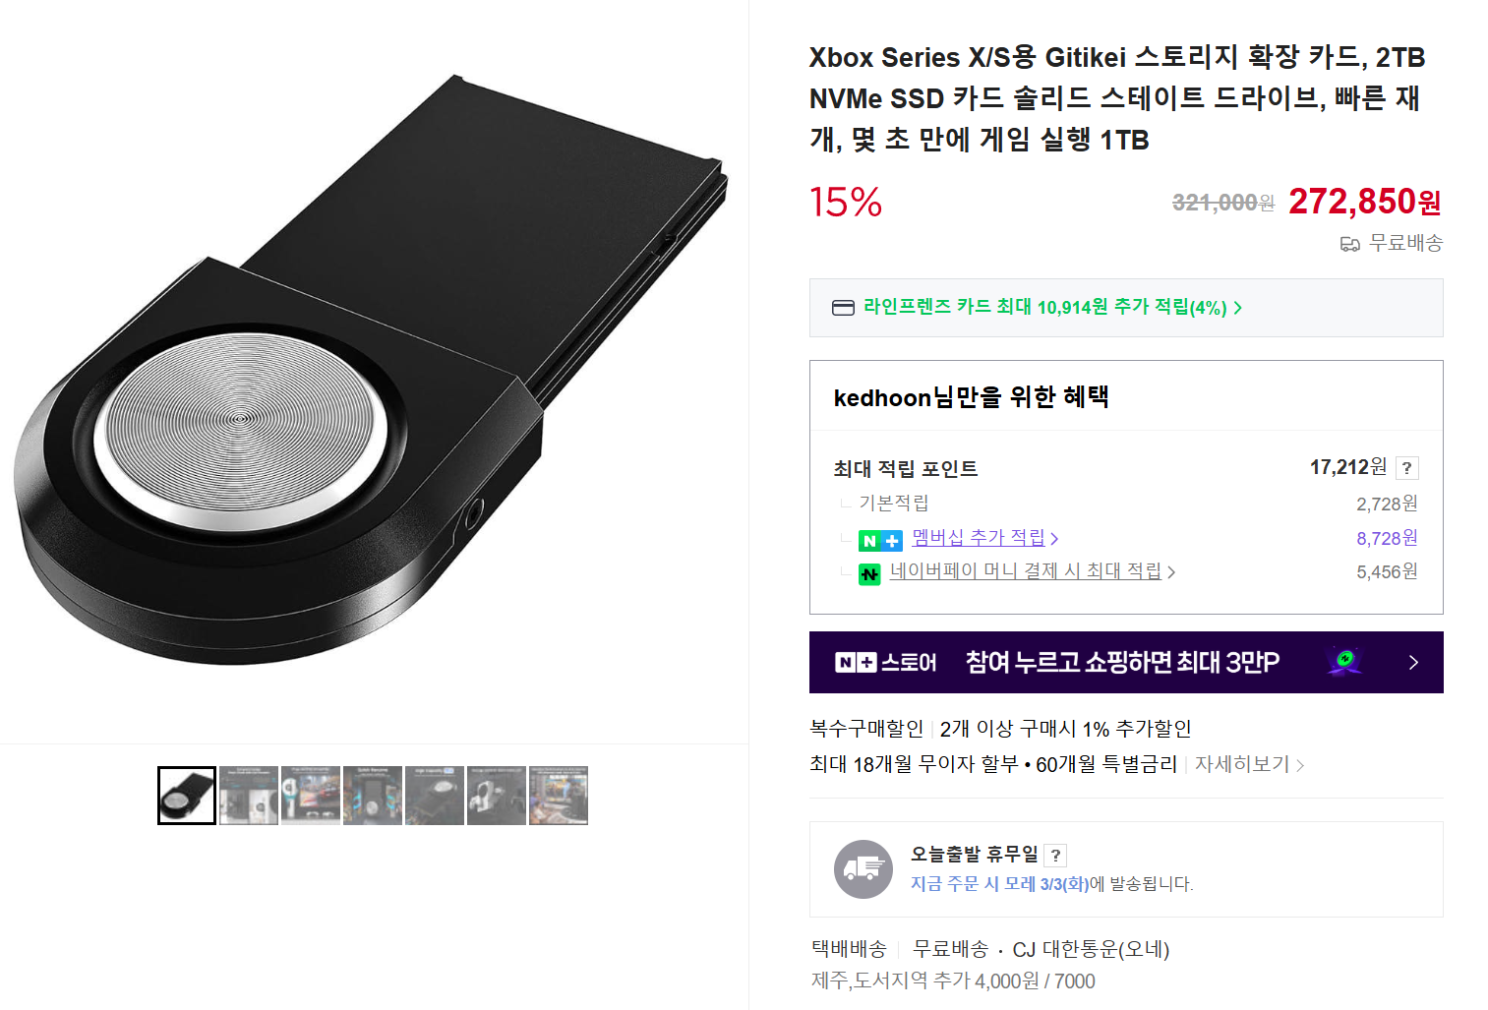
Task: Click the green Naver Pay N icon
Action: point(869,573)
